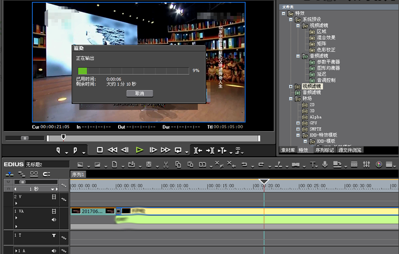Toggle video display on 1 VA track
The image size is (399, 254).
click(x=54, y=211)
